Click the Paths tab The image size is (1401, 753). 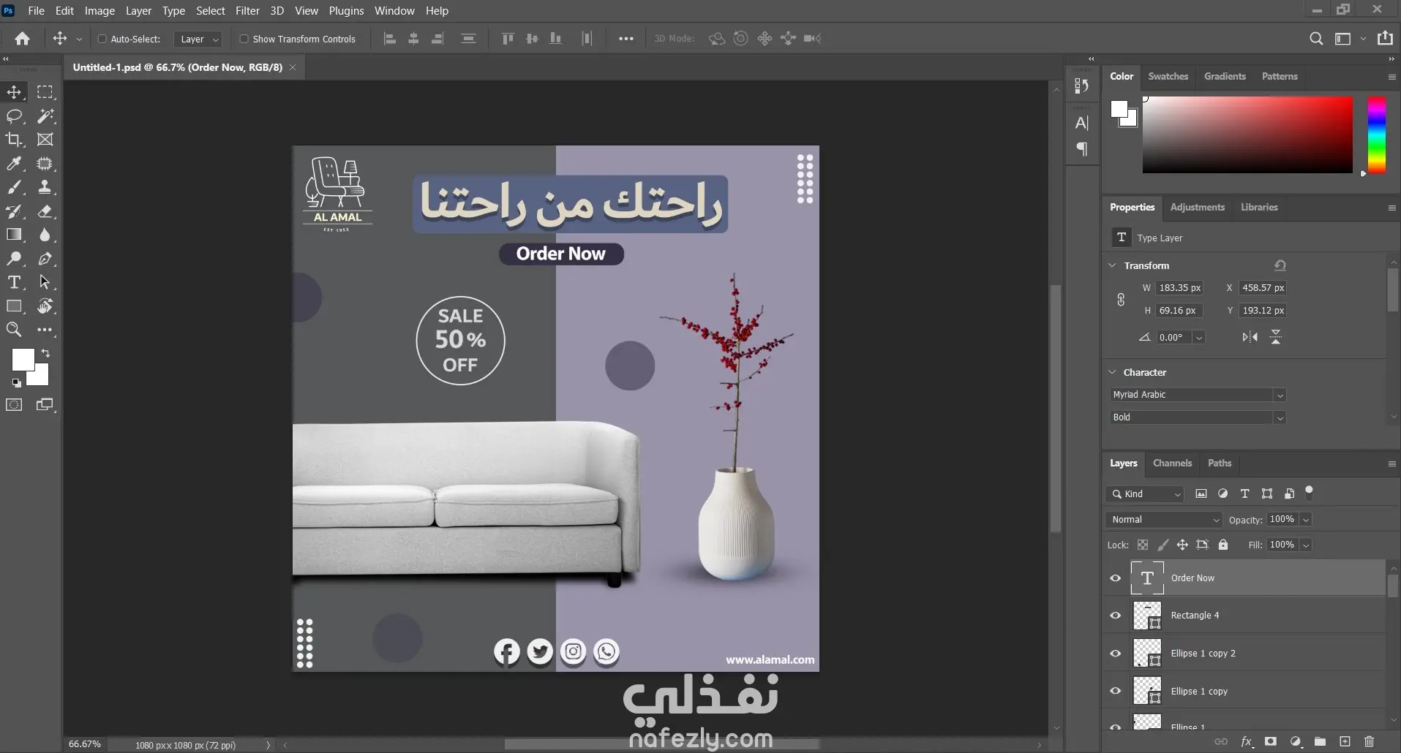pos(1220,463)
